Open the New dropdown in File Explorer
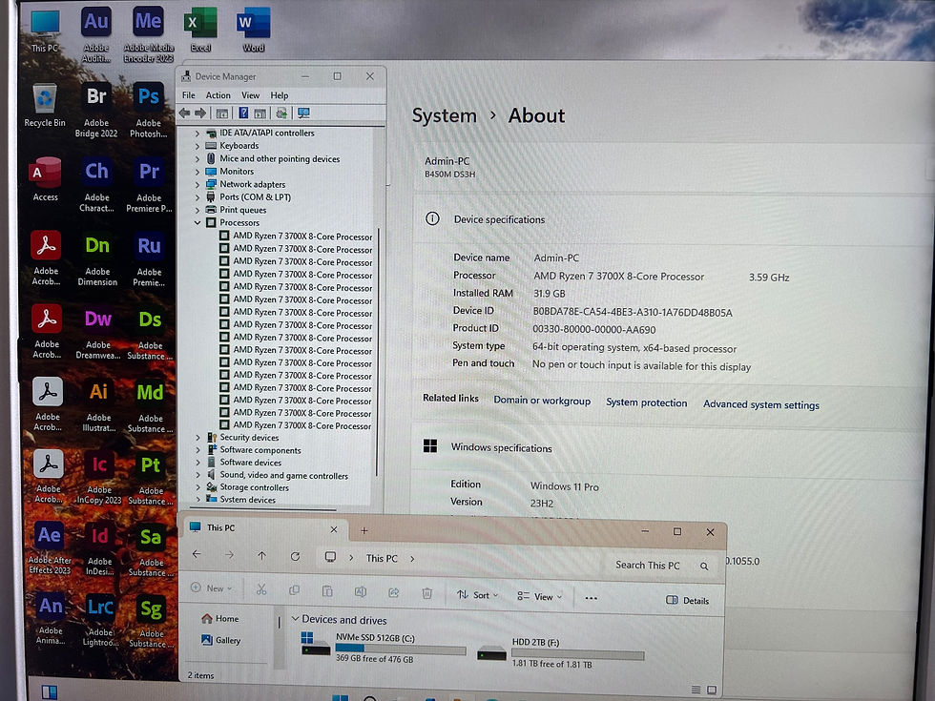Image resolution: width=935 pixels, height=701 pixels. [x=211, y=588]
